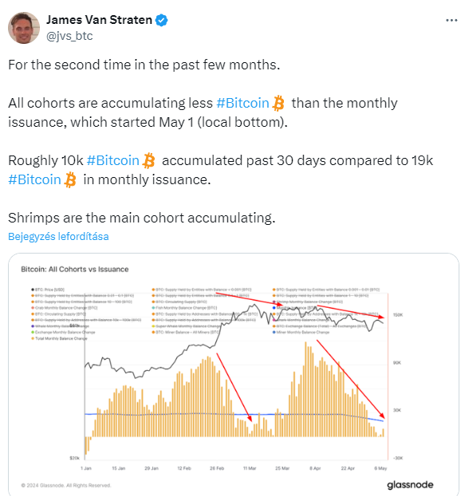The image size is (461, 496).
Task: Click the '8 Apr' date label on the chart axis
Action: tap(315, 468)
